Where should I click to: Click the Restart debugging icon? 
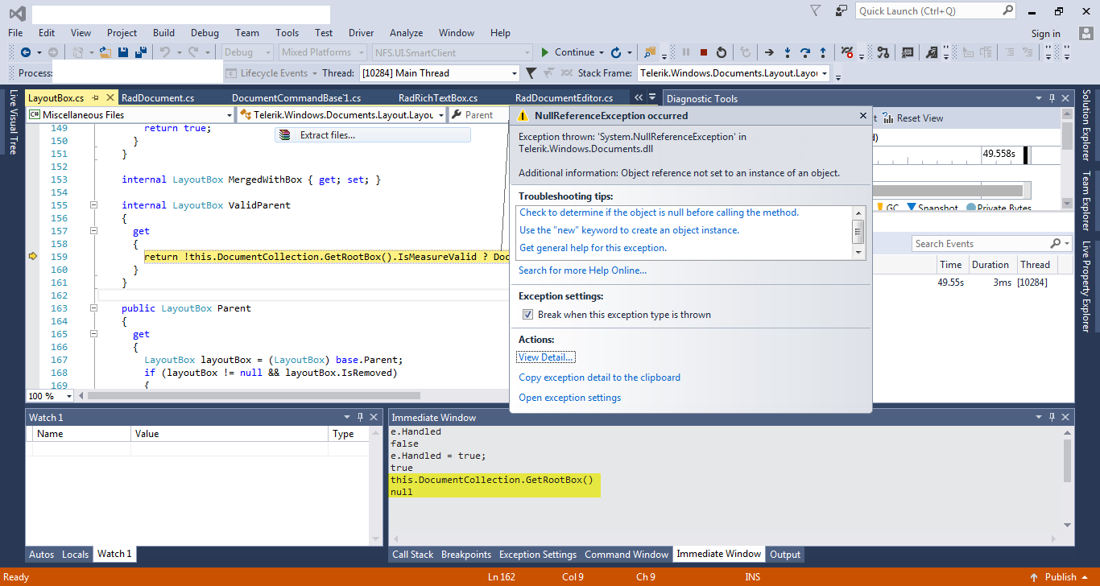point(722,52)
